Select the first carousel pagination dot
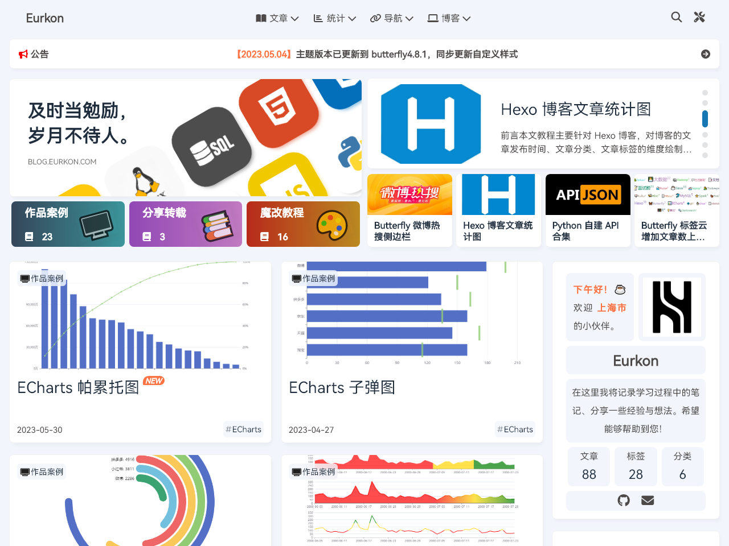729x546 pixels. (x=705, y=93)
